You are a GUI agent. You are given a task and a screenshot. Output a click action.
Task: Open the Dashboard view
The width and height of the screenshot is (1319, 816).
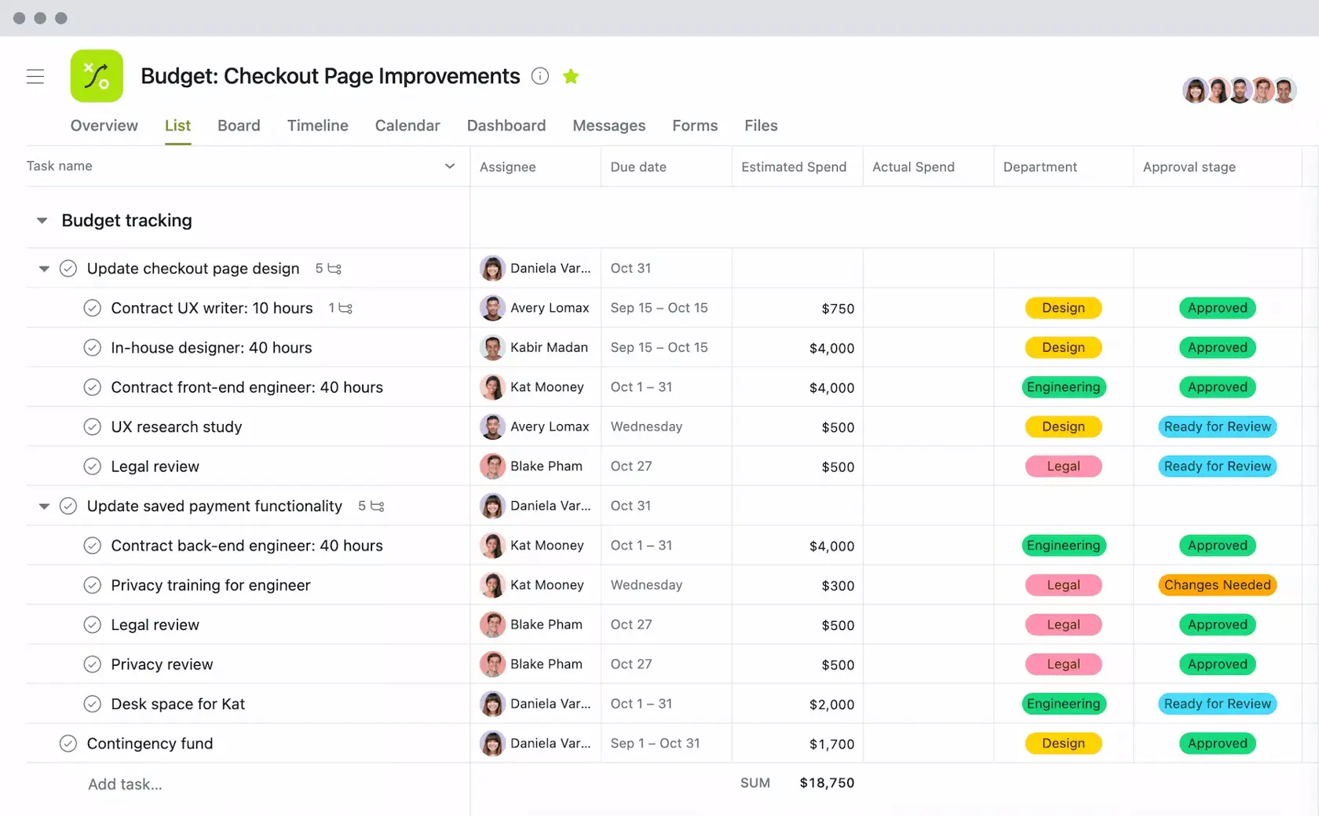(506, 126)
